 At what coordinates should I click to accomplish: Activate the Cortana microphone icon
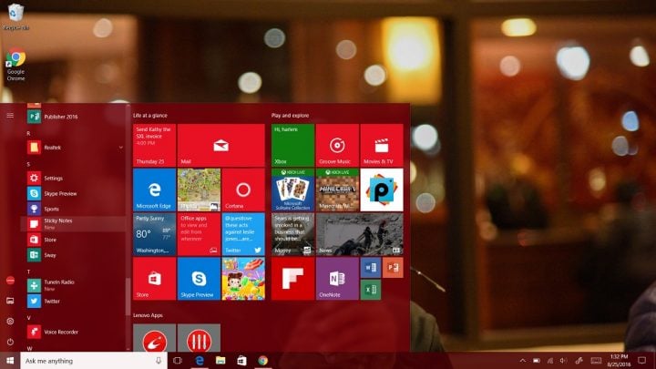point(159,361)
